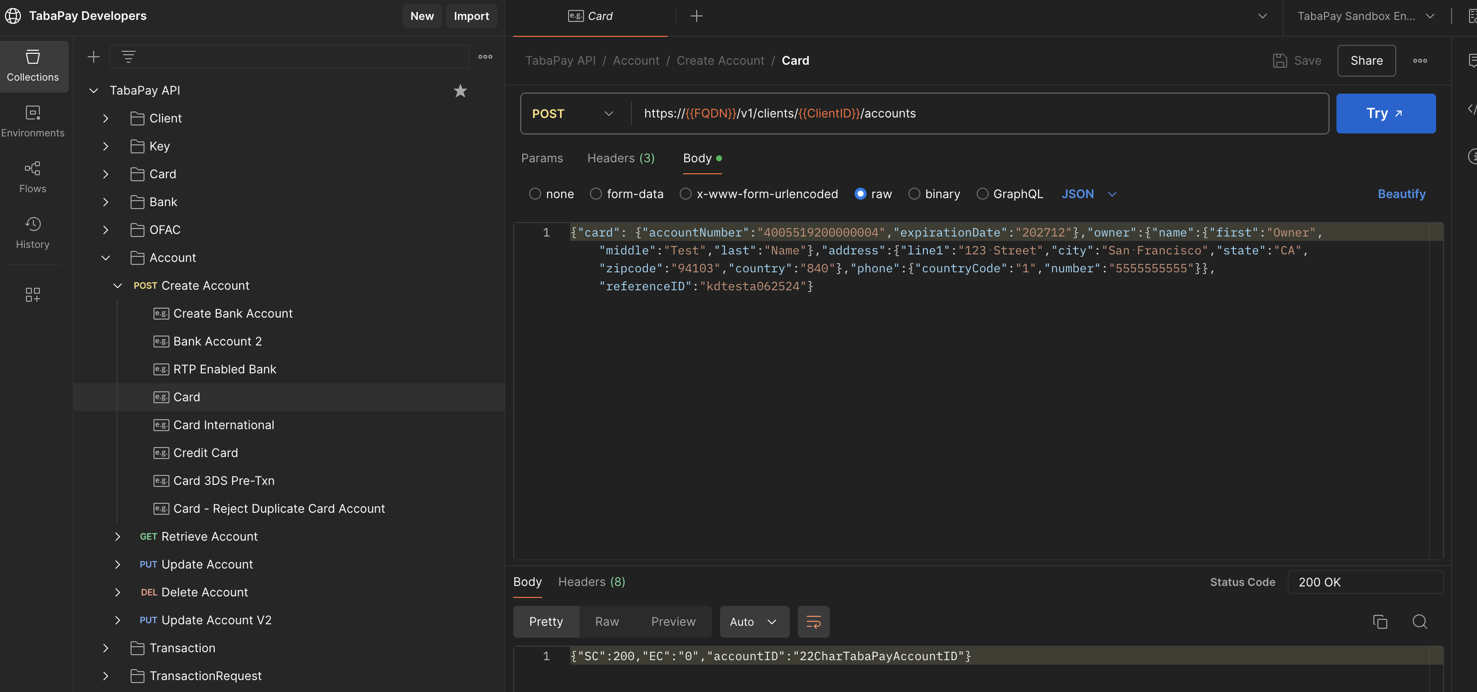The width and height of the screenshot is (1477, 692).
Task: Click the star icon for TabaPay API
Action: point(460,91)
